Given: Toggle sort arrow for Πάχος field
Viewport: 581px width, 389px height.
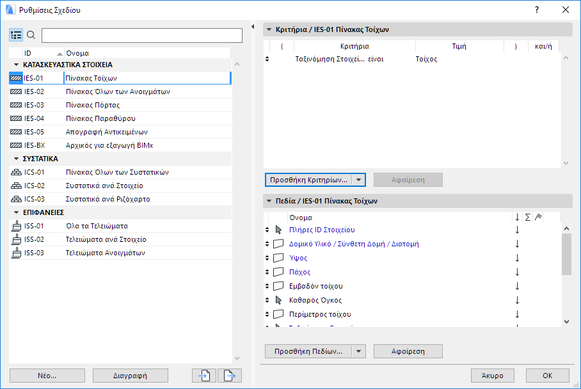Looking at the screenshot, I should [517, 272].
